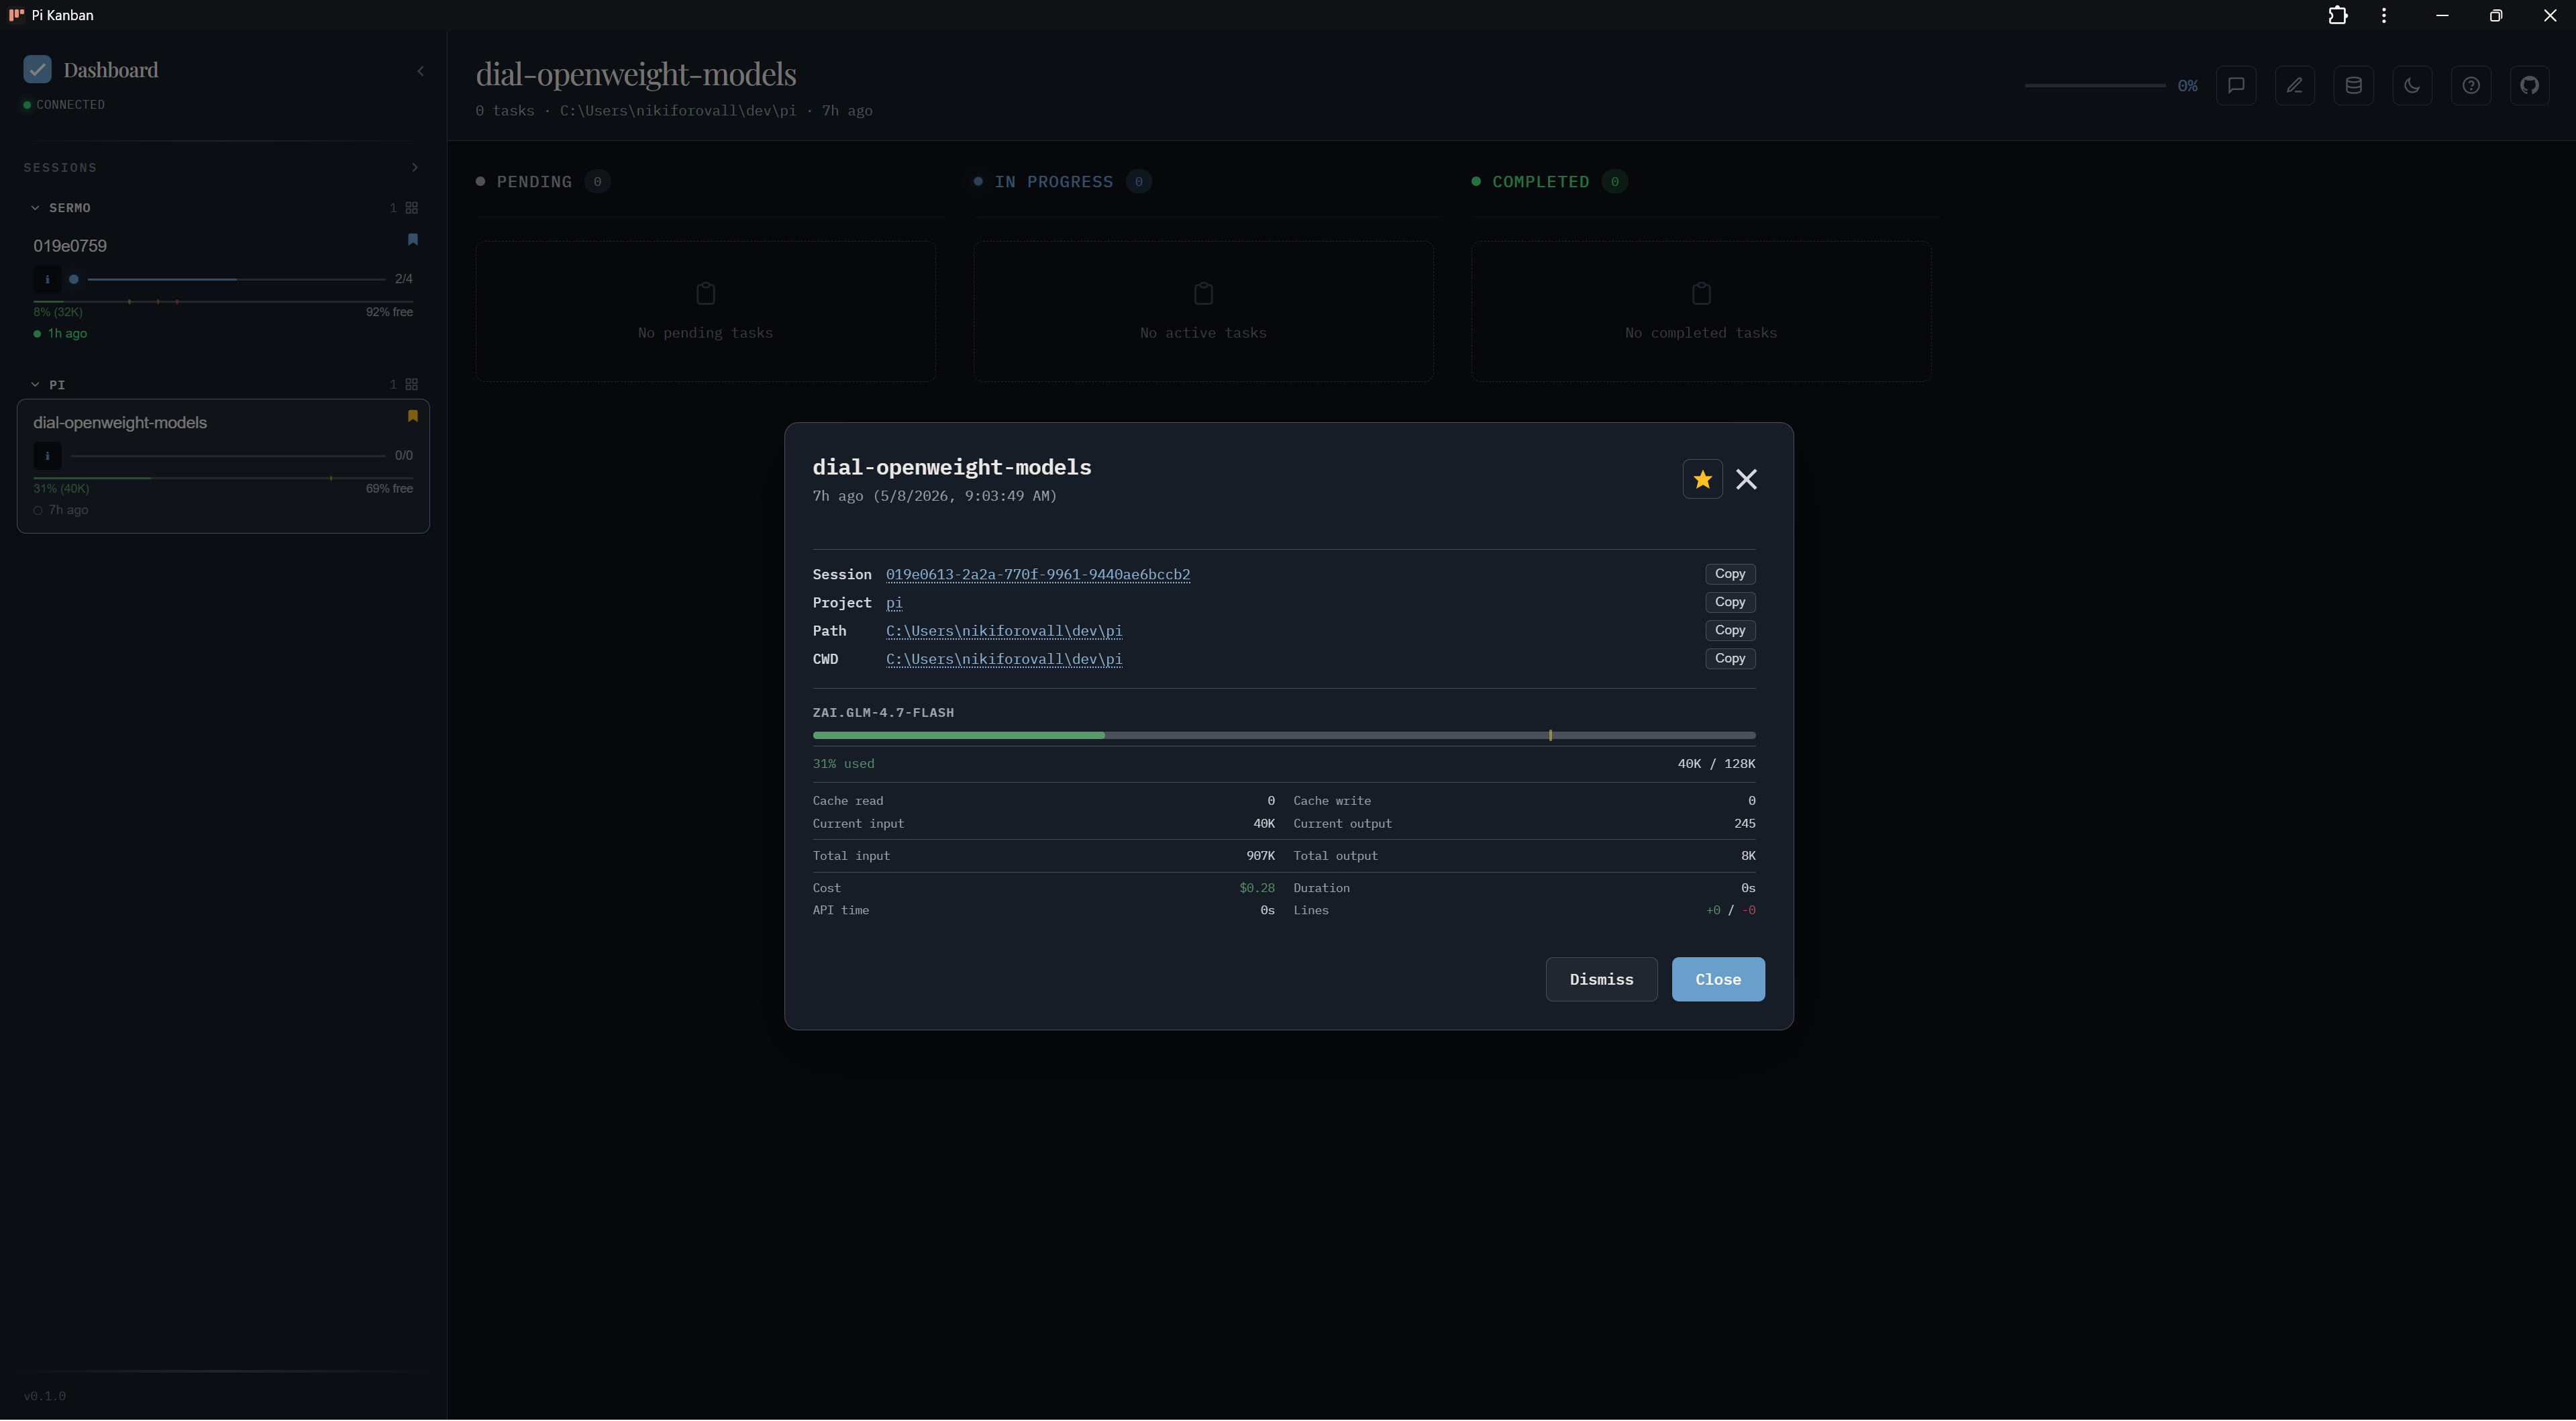Click the CONNECTED status indicator
The width and height of the screenshot is (2576, 1421).
click(x=64, y=104)
